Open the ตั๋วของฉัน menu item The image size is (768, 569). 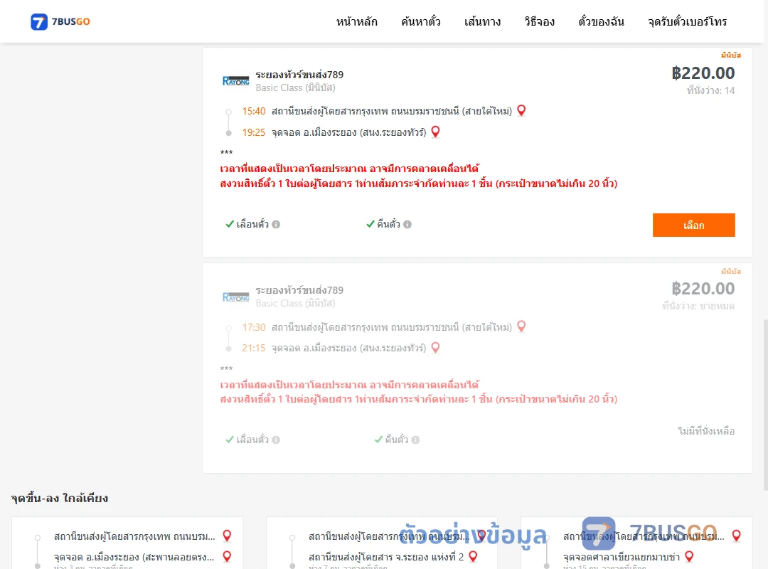click(x=601, y=21)
